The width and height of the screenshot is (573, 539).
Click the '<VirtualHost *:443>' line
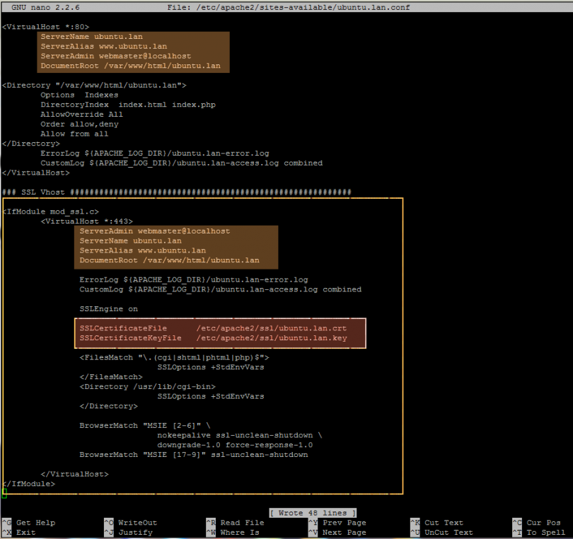click(x=87, y=221)
